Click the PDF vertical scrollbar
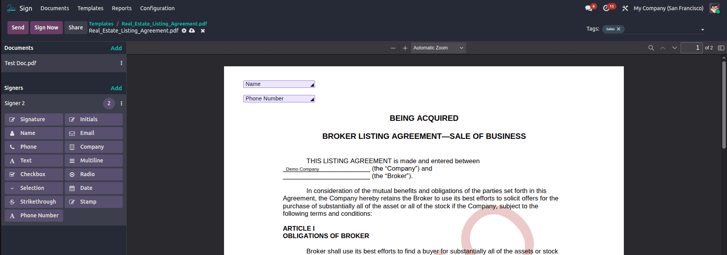This screenshot has height=255, width=727. (x=724, y=105)
